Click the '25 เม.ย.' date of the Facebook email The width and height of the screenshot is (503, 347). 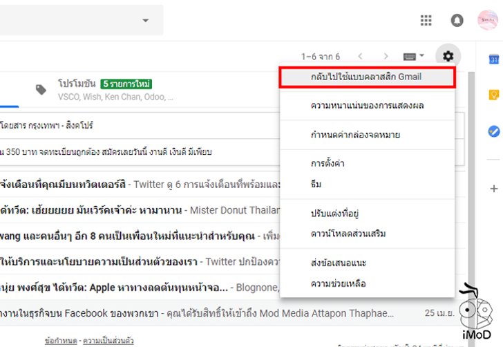click(439, 313)
